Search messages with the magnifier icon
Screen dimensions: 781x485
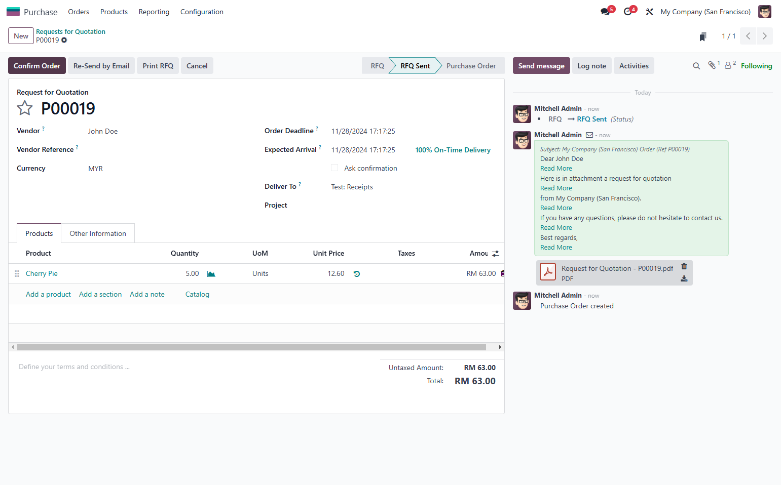pos(696,66)
